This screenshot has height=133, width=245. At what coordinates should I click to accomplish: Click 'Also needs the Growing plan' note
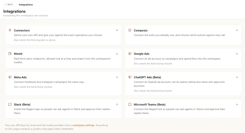[x=35, y=40]
